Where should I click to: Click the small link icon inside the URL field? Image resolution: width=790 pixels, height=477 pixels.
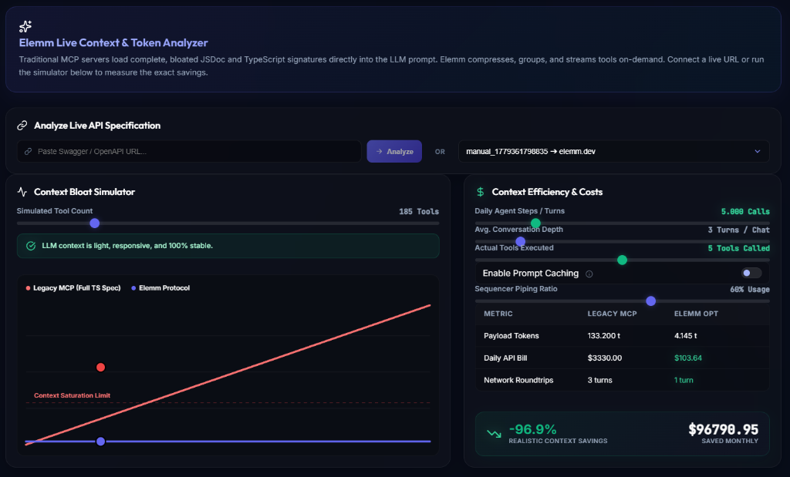[x=29, y=152]
